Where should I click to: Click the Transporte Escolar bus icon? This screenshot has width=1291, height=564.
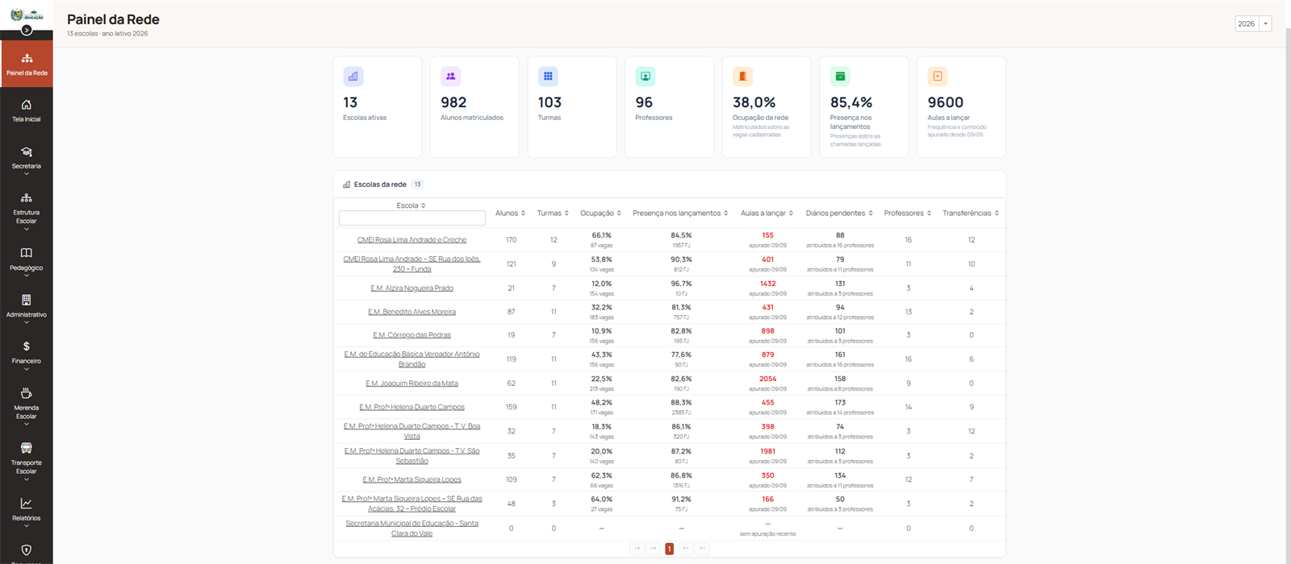click(x=27, y=448)
